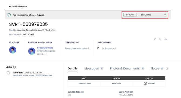This screenshot has height=98, width=181.
Task: Click the appointment calendar icon
Action: pyautogui.click(x=98, y=48)
